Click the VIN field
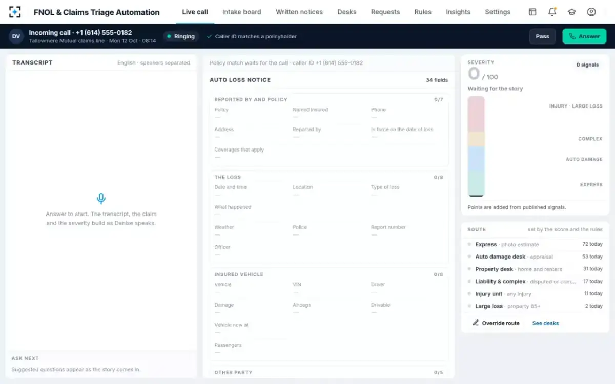615x384 pixels. pyautogui.click(x=329, y=288)
